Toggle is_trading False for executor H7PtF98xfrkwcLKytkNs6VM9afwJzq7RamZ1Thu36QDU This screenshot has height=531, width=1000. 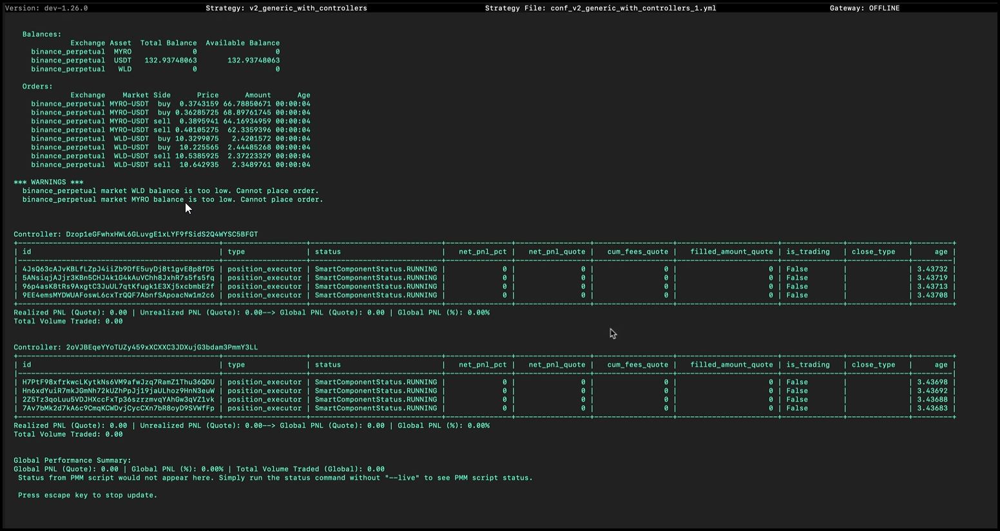coord(797,382)
